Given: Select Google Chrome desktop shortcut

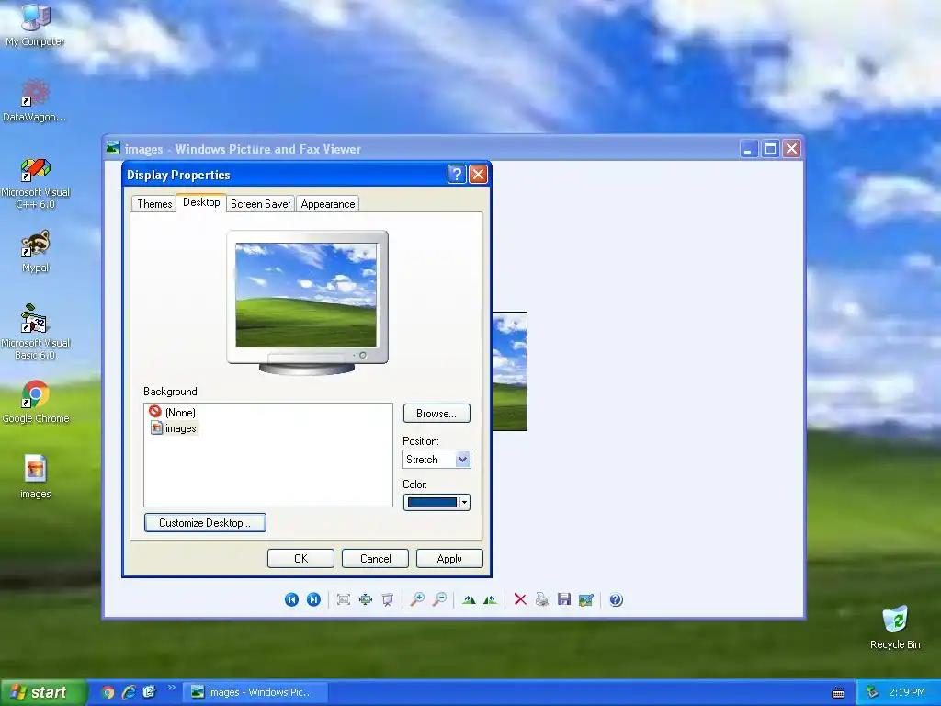Looking at the screenshot, I should [36, 402].
